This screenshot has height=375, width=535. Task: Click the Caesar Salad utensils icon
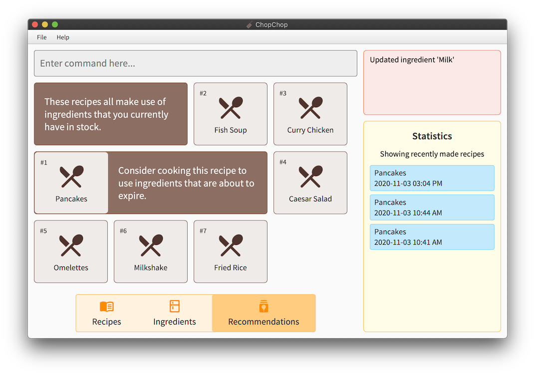(310, 177)
